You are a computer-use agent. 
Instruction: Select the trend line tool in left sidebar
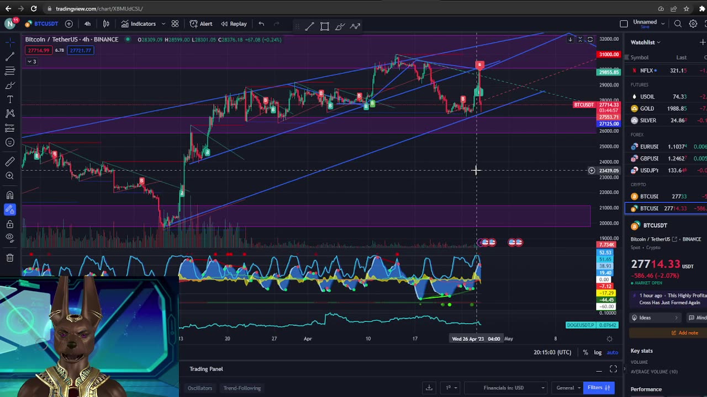(10, 56)
